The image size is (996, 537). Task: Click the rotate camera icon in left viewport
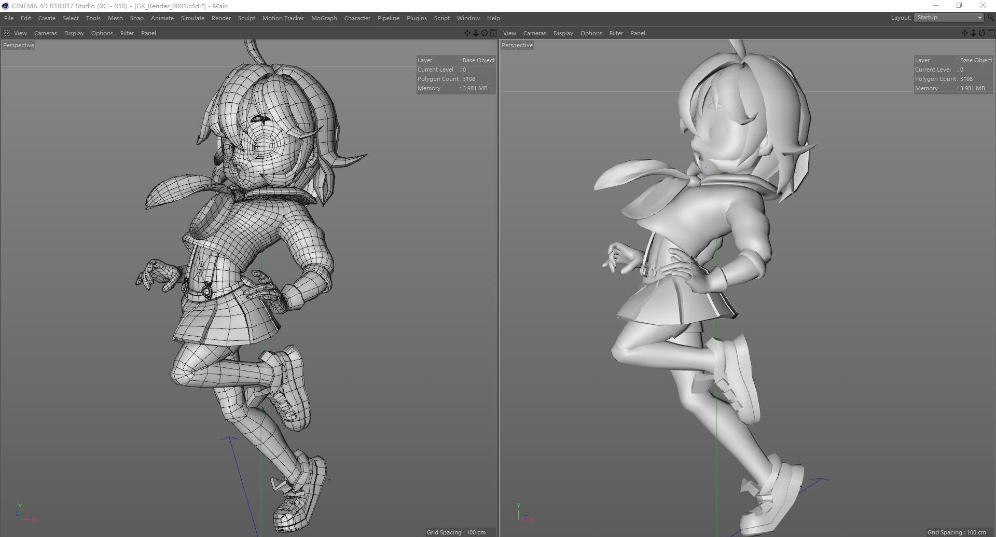[x=485, y=33]
